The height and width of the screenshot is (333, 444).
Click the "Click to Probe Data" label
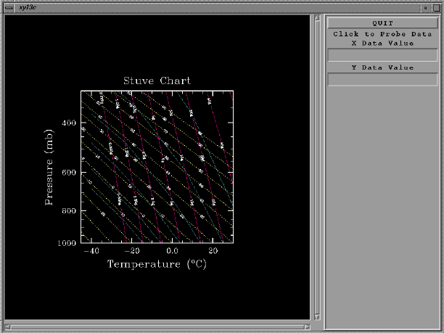(x=382, y=34)
